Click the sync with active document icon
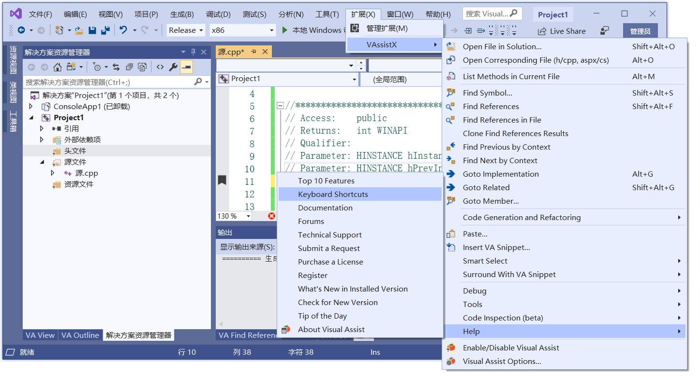The image size is (700, 376). (x=116, y=67)
